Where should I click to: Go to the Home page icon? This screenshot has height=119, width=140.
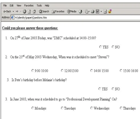click(34, 12)
